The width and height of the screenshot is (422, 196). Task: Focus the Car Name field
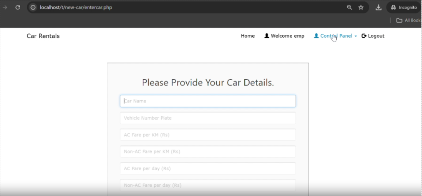click(x=208, y=101)
